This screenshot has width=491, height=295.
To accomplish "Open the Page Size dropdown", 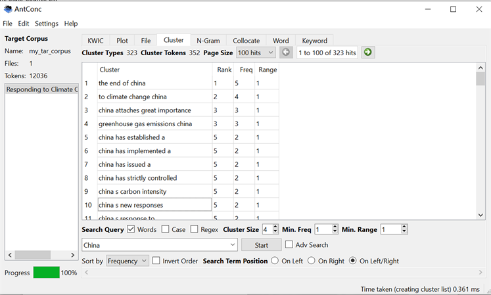I will click(256, 53).
